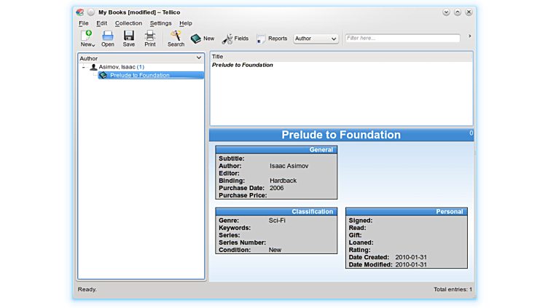Open the Search tool in toolbar

[x=176, y=38]
